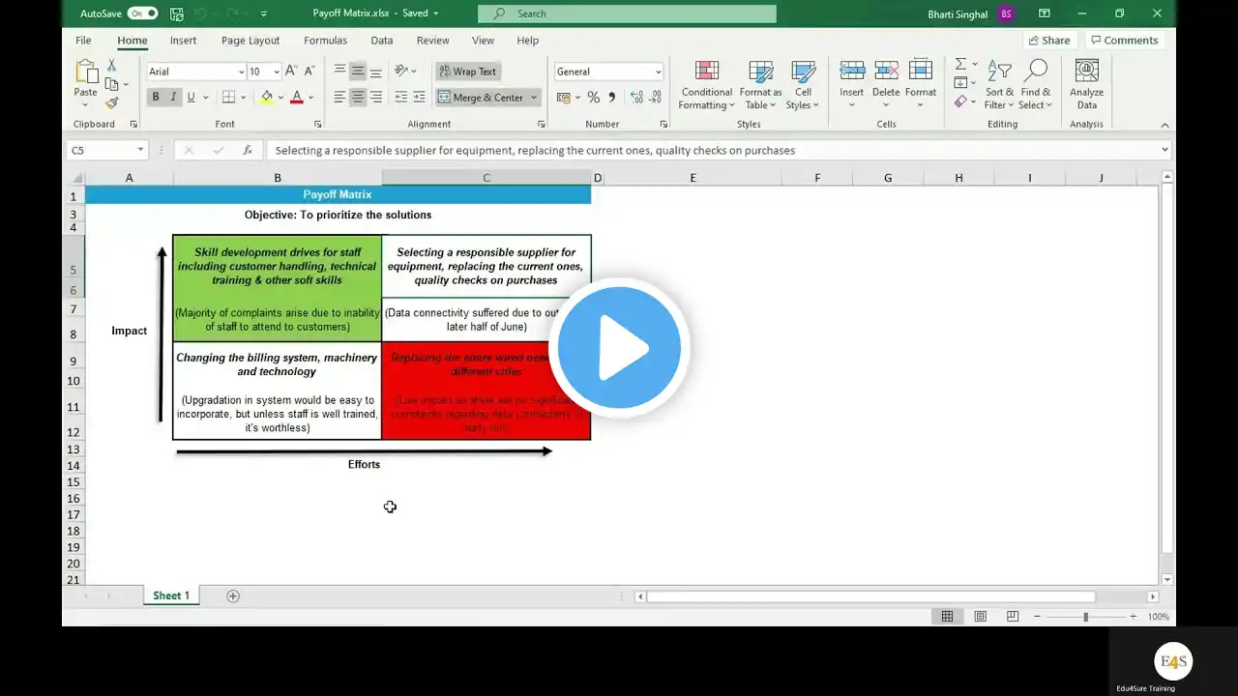Screen dimensions: 1238x696
Task: Expand the Merge & Center dropdown arrow
Action: coord(533,98)
